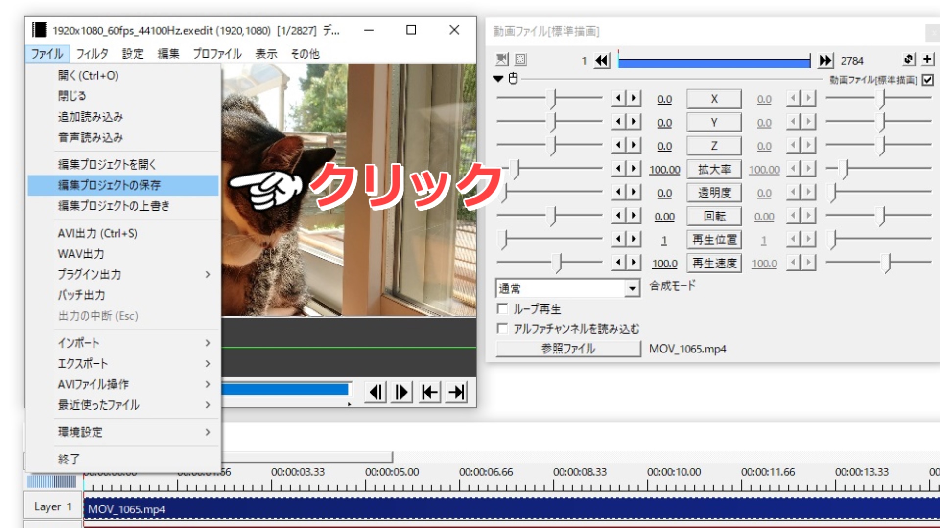Screen dimensions: 940x528
Task: Expand the エクスポート submenu
Action: click(x=122, y=363)
